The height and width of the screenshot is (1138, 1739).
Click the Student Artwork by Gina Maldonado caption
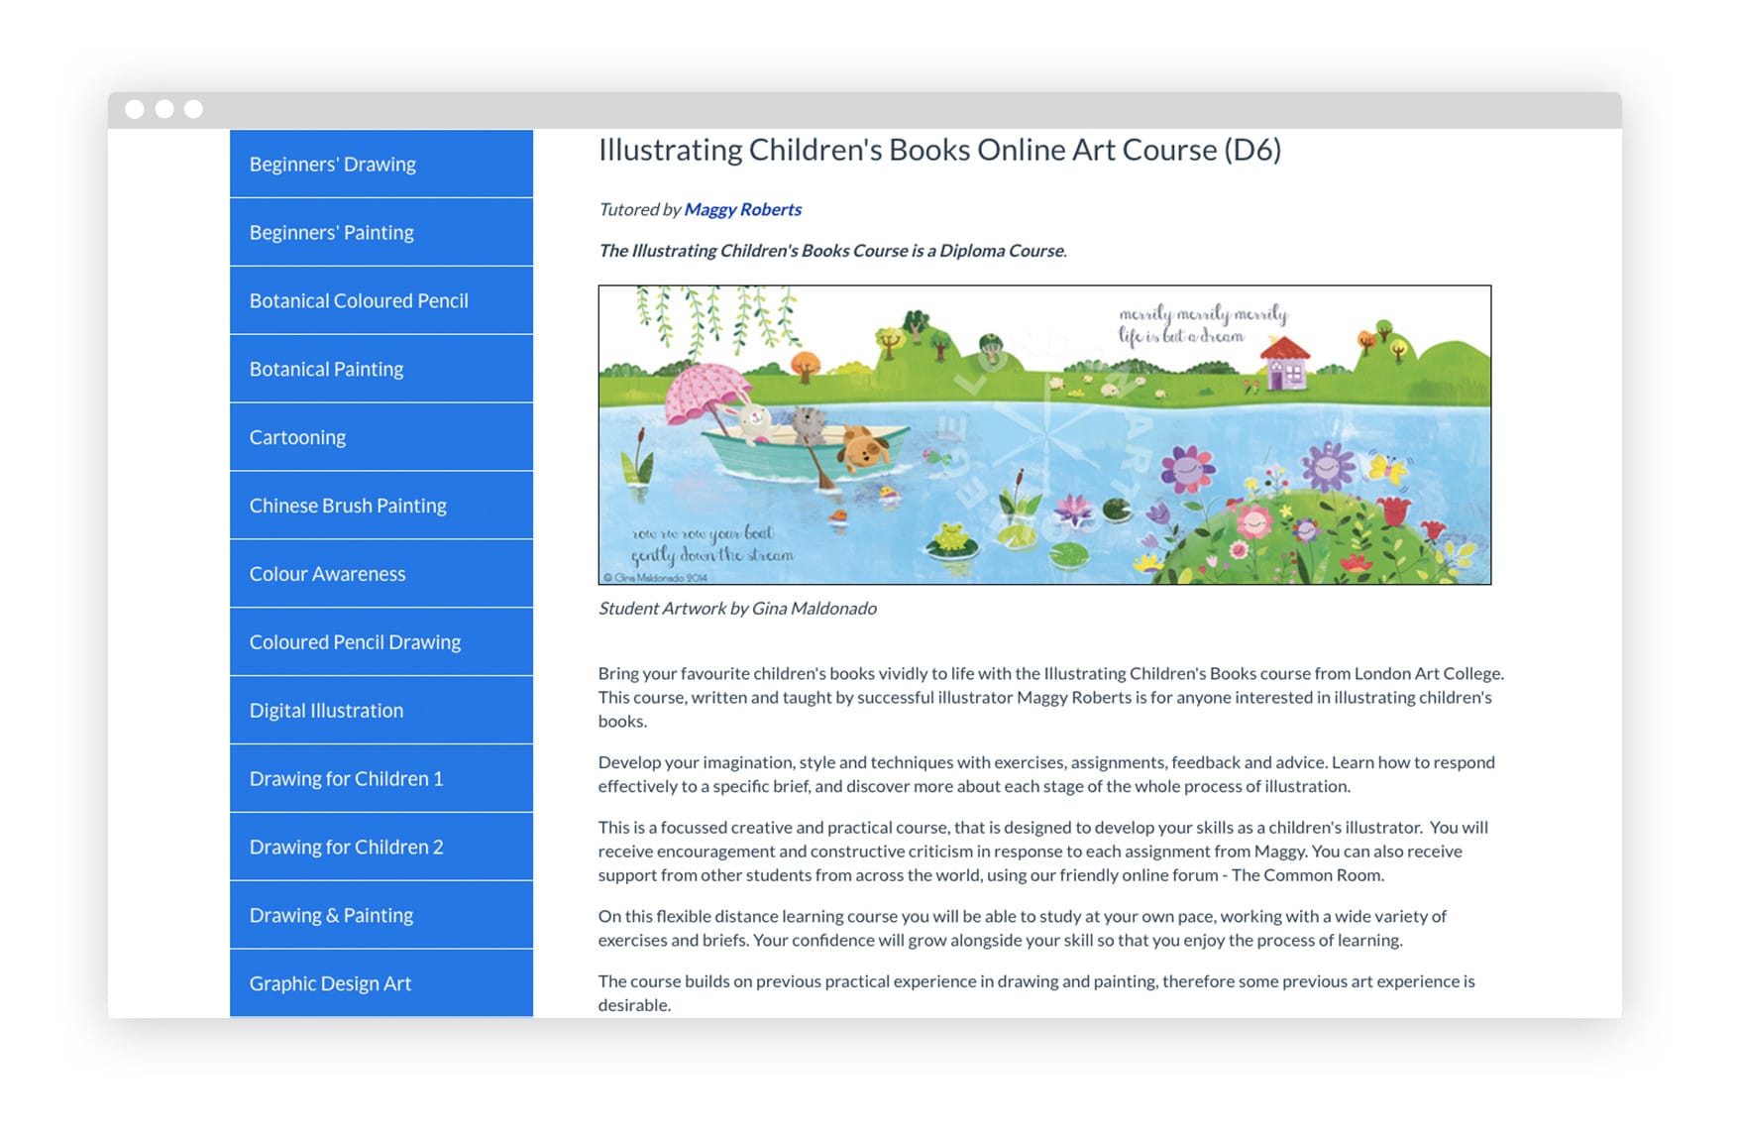(737, 609)
